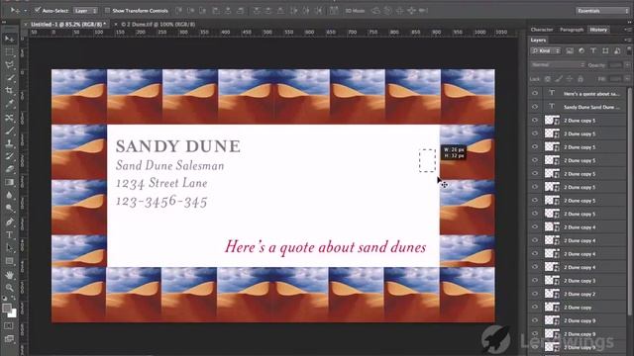Image resolution: width=634 pixels, height=356 pixels.
Task: Hide the 'Sandy Dune Sand Dune' text layer
Action: [x=535, y=107]
